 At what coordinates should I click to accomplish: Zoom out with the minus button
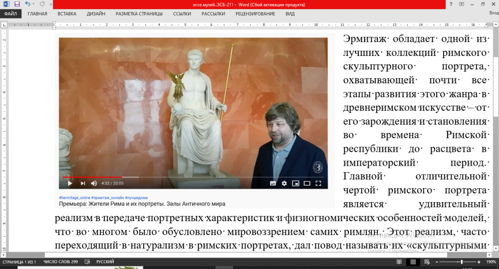(437, 262)
